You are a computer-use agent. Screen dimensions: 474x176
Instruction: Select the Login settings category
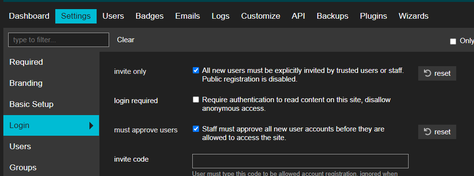(51, 125)
